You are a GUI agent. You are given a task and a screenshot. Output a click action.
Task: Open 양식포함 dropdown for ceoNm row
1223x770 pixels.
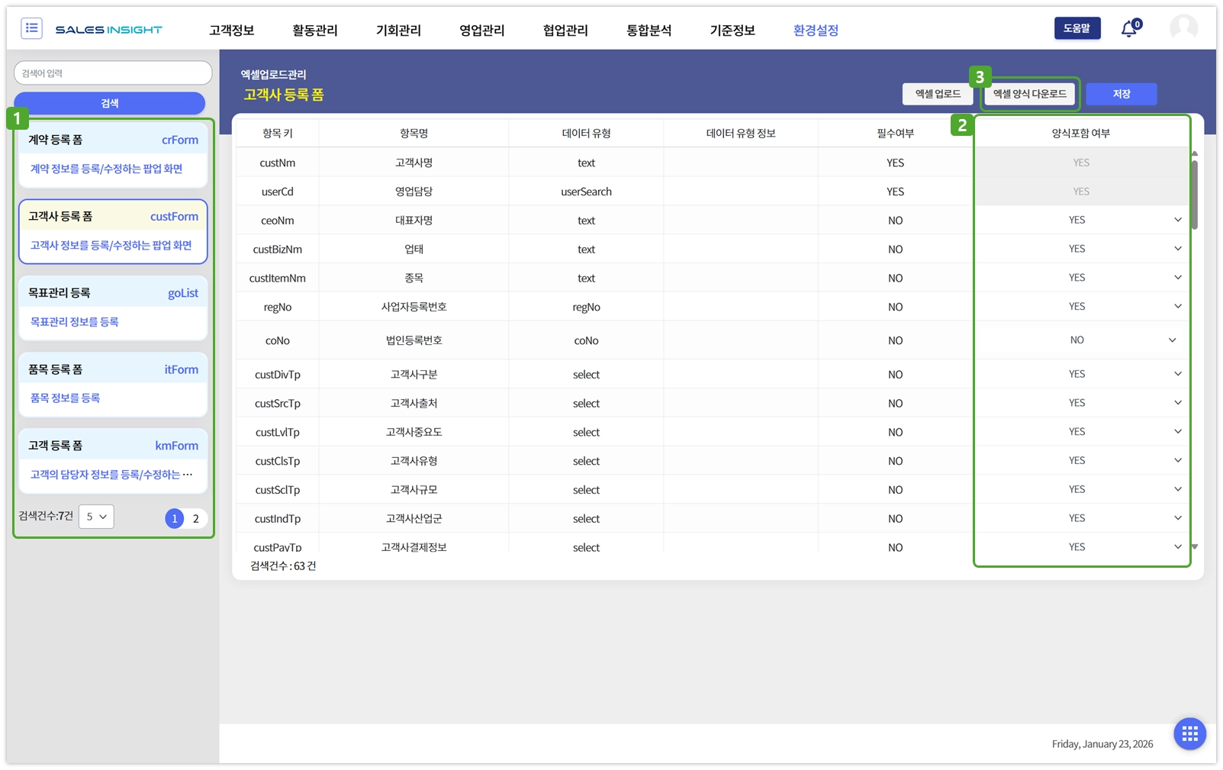1081,220
